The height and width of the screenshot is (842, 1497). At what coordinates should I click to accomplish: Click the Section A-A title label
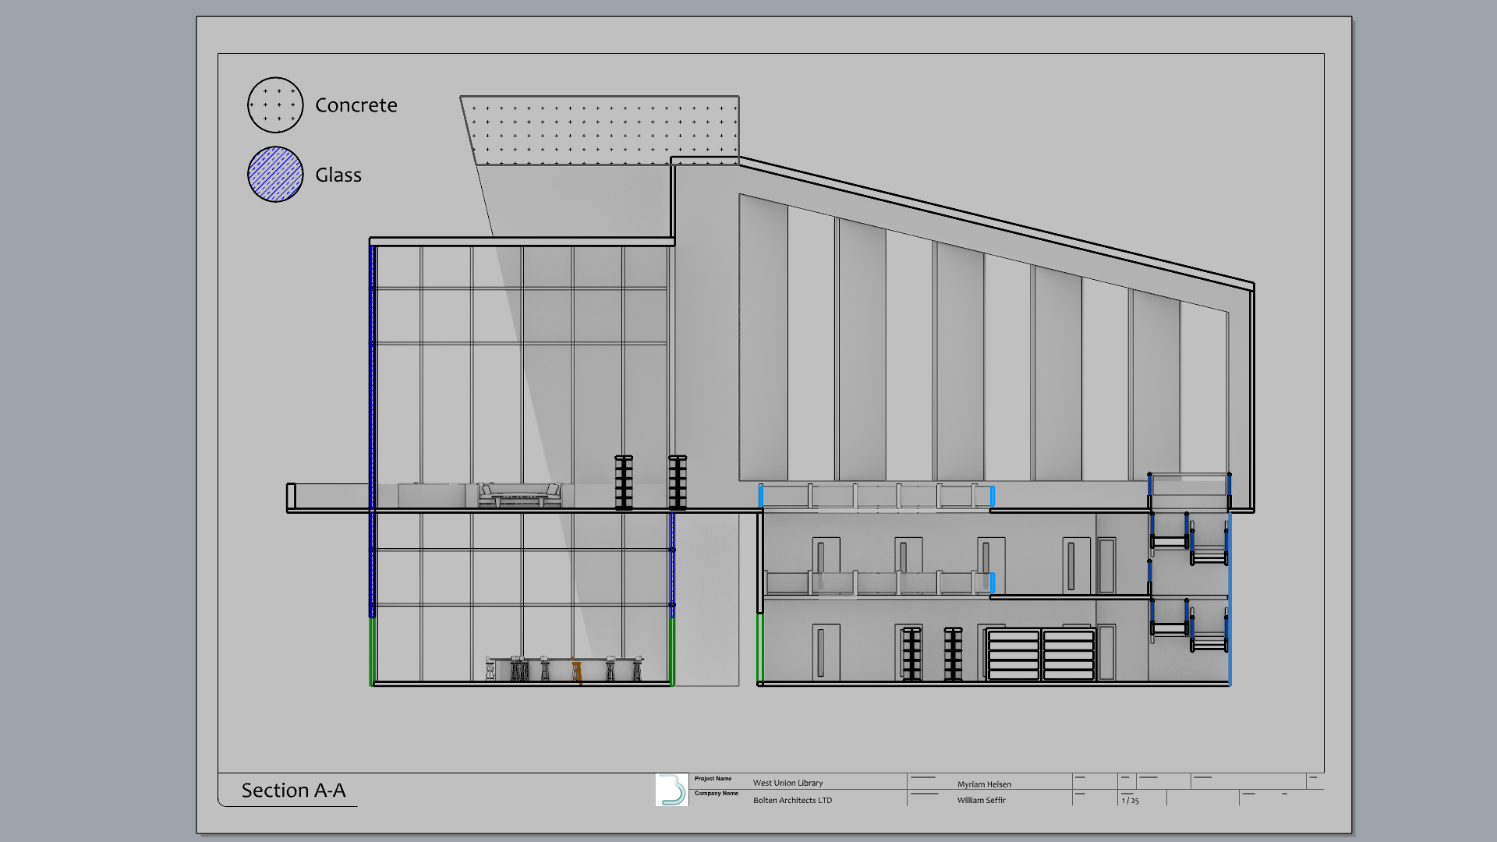coord(293,790)
